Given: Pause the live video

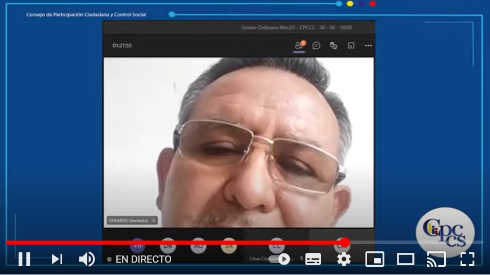Looking at the screenshot, I should [x=24, y=259].
